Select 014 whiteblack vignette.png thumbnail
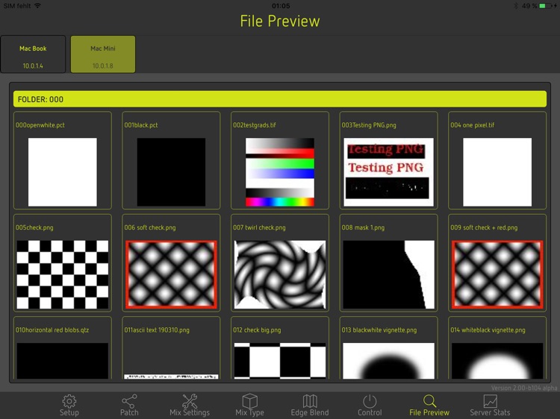This screenshot has height=419, width=560. pos(497,361)
